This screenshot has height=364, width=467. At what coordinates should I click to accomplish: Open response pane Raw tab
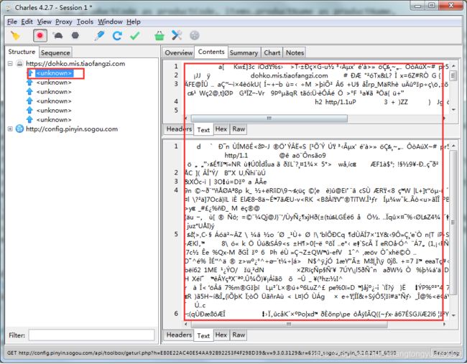[x=239, y=335]
